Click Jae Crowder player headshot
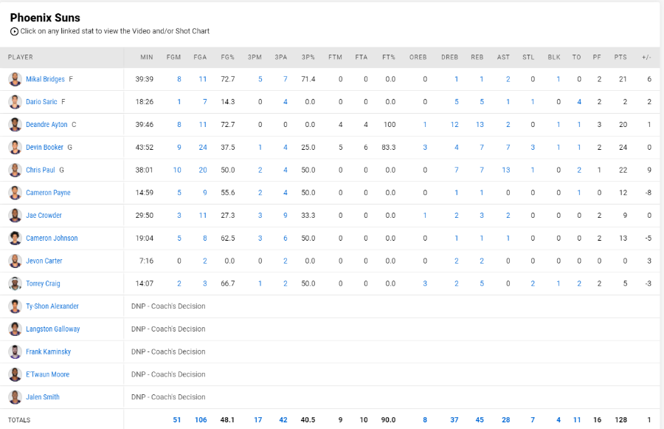 tap(15, 216)
